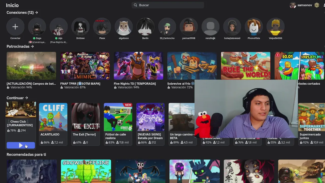Open Berlin's connection avatar
325x183 pixels.
[145, 27]
